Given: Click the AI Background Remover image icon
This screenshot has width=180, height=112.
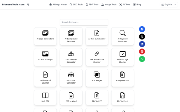Looking at the screenshot, I should click(71, 33).
